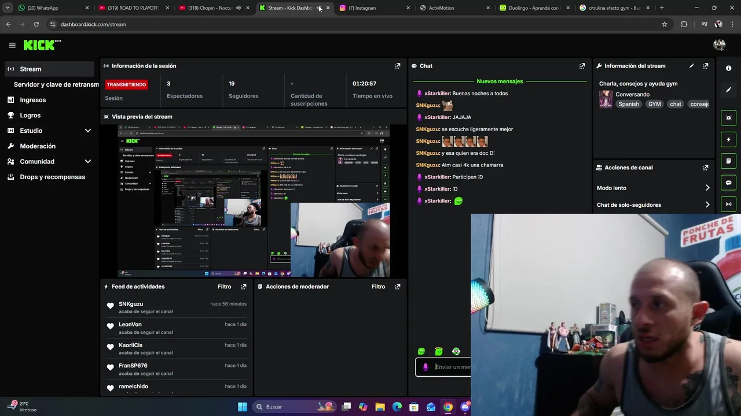
Task: Click the address bar URL
Action: pos(93,24)
